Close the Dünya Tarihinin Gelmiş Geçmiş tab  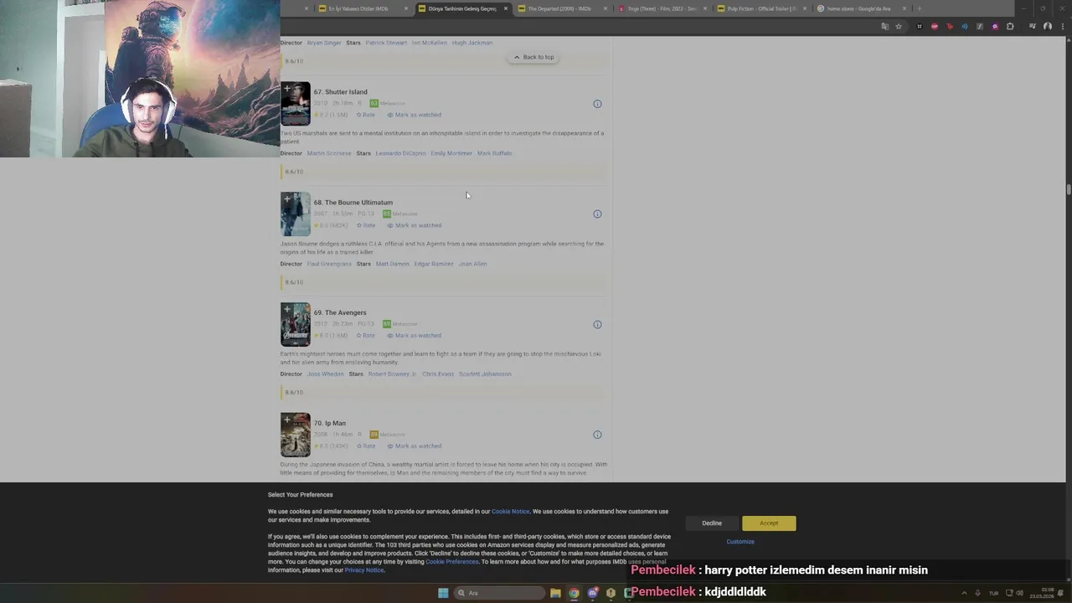(x=505, y=8)
